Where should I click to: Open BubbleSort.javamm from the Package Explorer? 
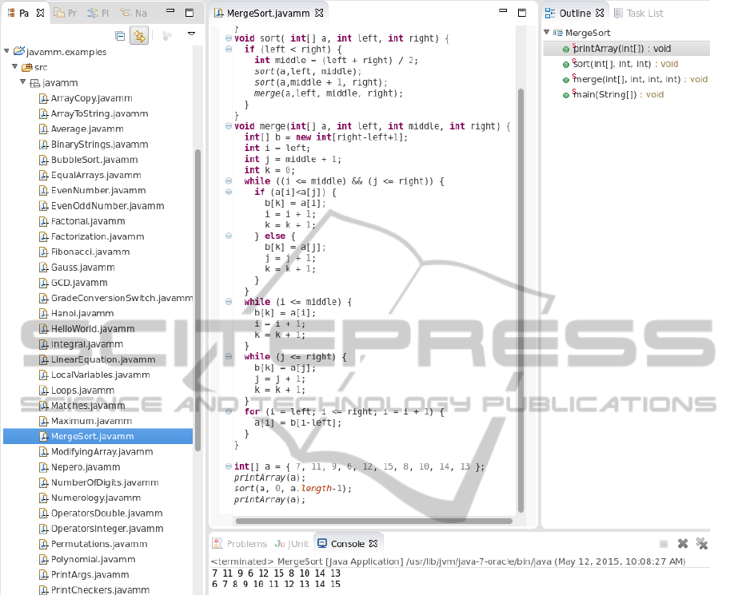[x=94, y=160]
